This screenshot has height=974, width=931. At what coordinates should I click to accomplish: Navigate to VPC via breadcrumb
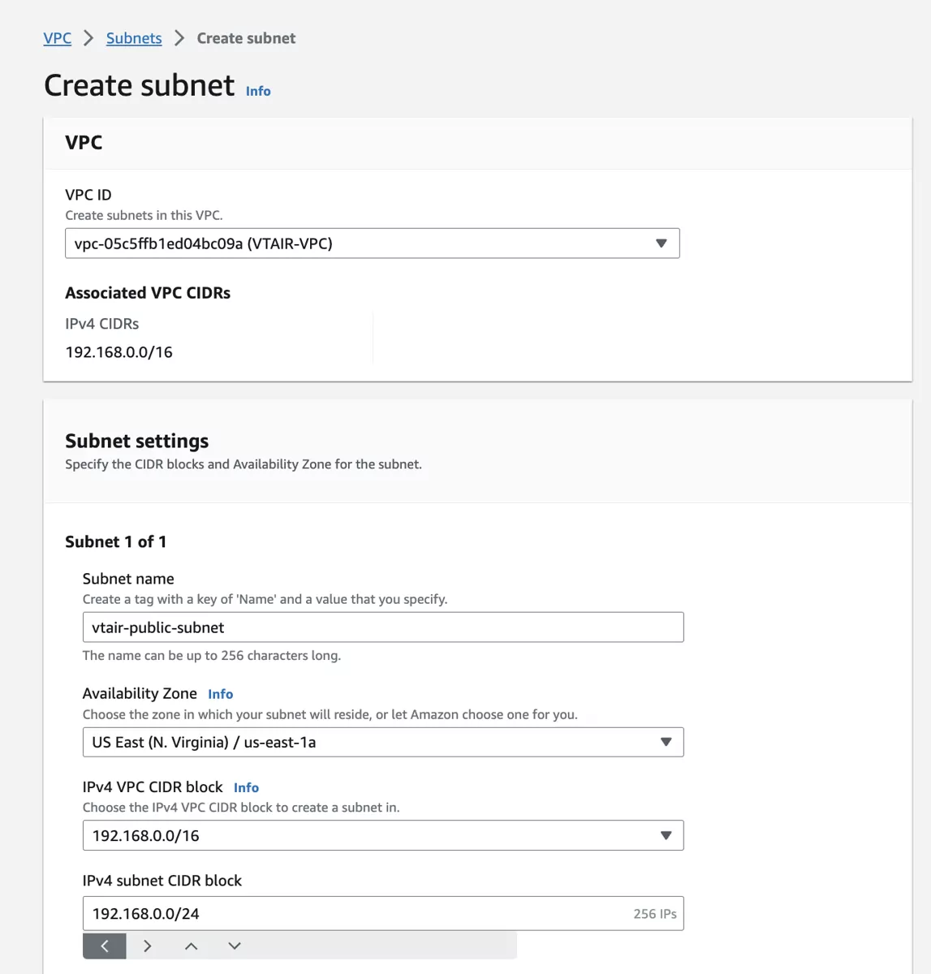pos(57,38)
